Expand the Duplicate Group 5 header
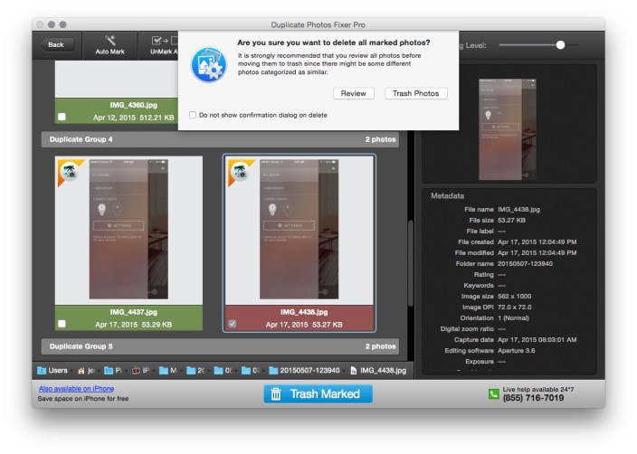This screenshot has width=637, height=454. tap(222, 346)
